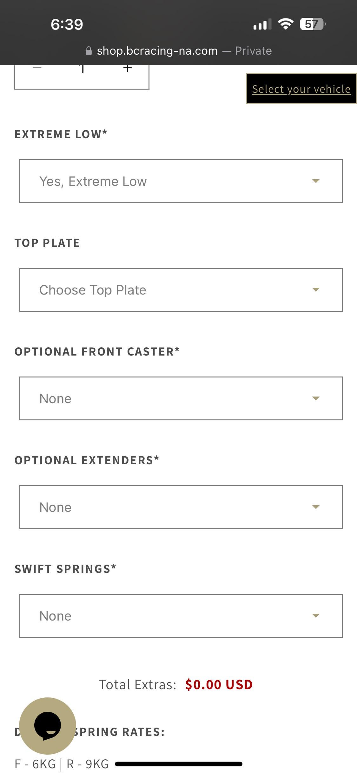357x774 pixels.
Task: Open the live chat bubble icon
Action: click(48, 726)
